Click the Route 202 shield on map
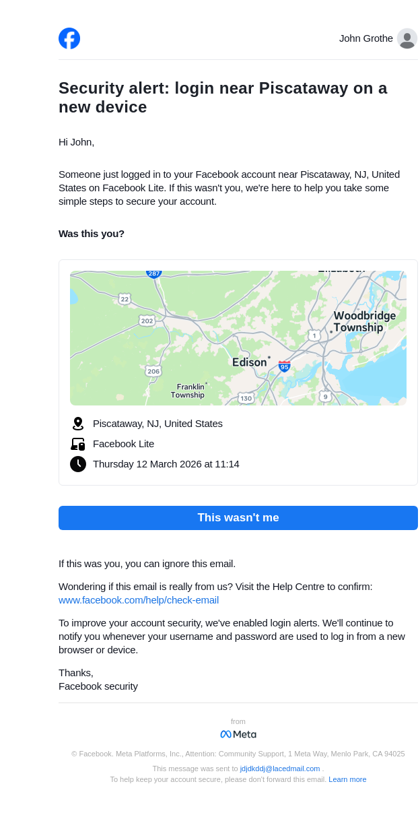 click(x=147, y=321)
